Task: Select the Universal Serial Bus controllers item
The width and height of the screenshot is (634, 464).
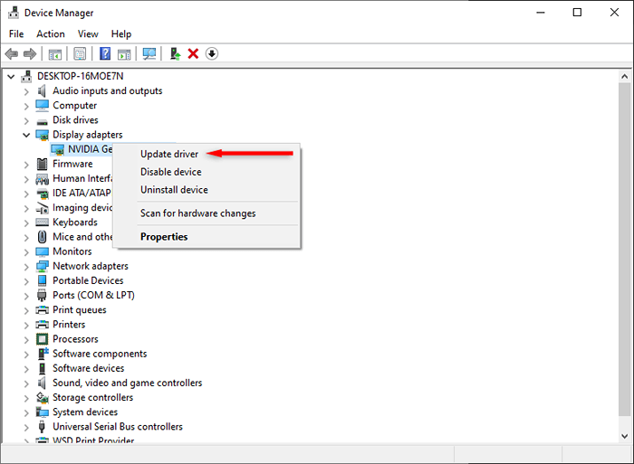Action: (x=118, y=426)
